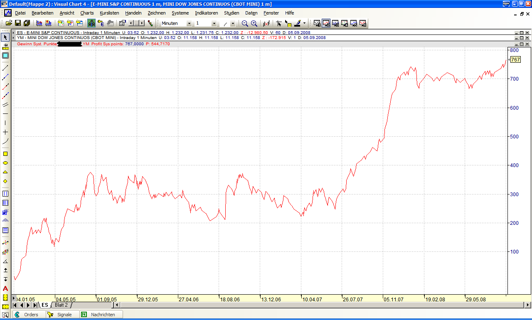This screenshot has width=532, height=320.
Task: Select the horizontal line drawing tool
Action: (5, 113)
